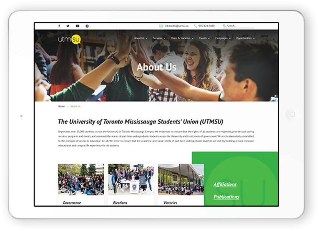Click the phone number 905-828-5420

[206, 26]
